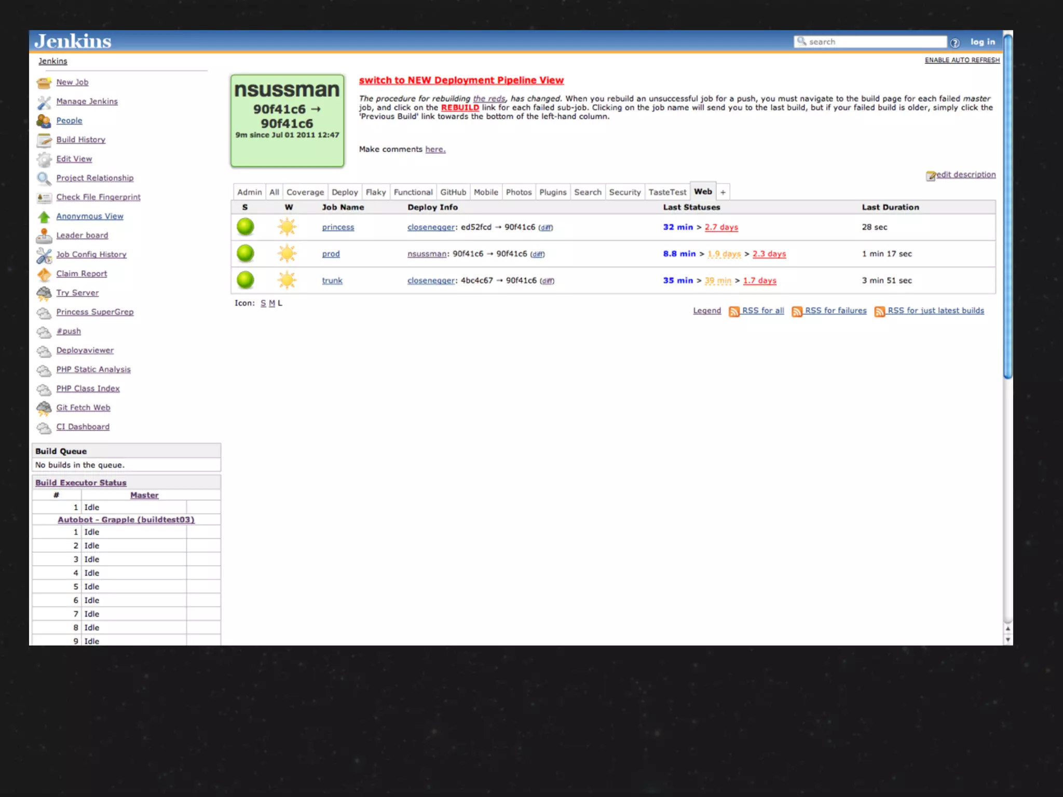
Task: Click the New Job icon in sidebar
Action: (x=44, y=83)
